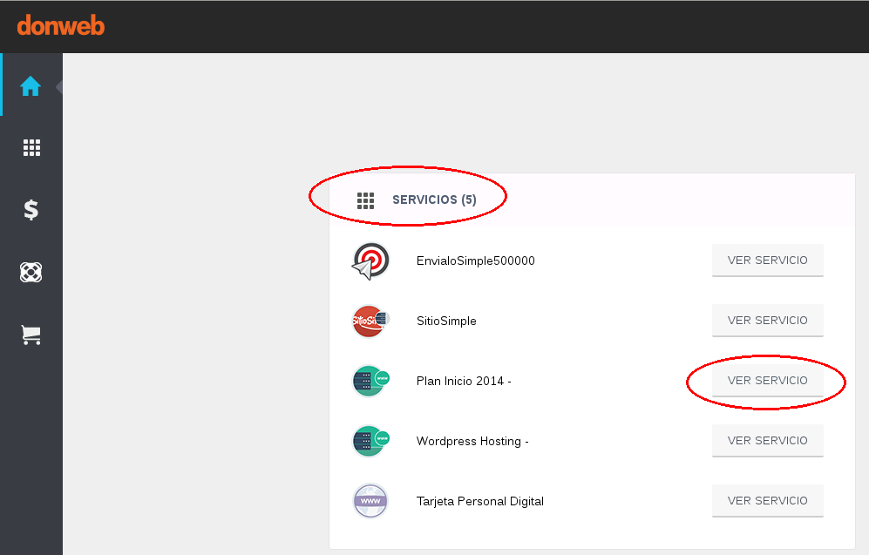Screen dimensions: 869x555
Task: Select the Tarjeta Personal Digital service name
Action: (480, 501)
